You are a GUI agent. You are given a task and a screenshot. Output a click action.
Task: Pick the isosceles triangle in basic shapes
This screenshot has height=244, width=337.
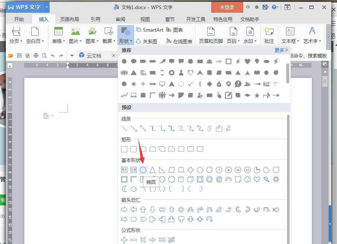point(152,170)
